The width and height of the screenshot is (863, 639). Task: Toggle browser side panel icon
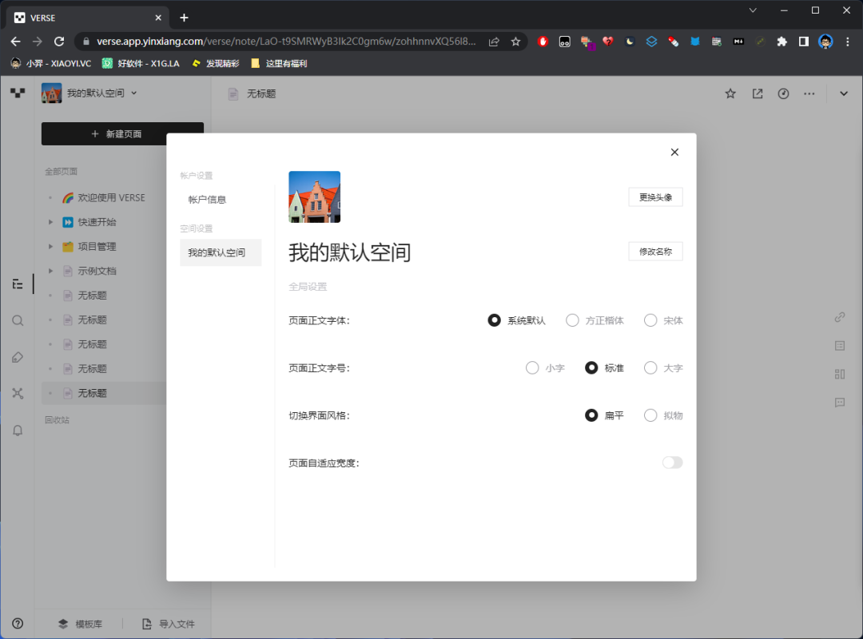(x=804, y=42)
